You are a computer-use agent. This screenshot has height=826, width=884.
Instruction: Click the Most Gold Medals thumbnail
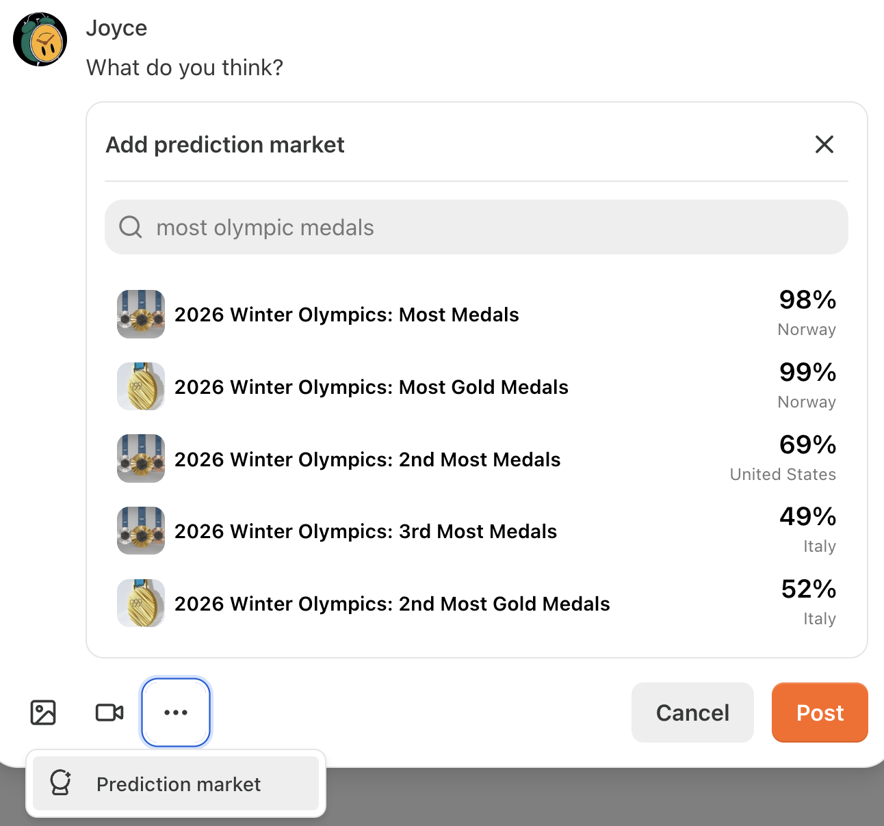point(141,386)
